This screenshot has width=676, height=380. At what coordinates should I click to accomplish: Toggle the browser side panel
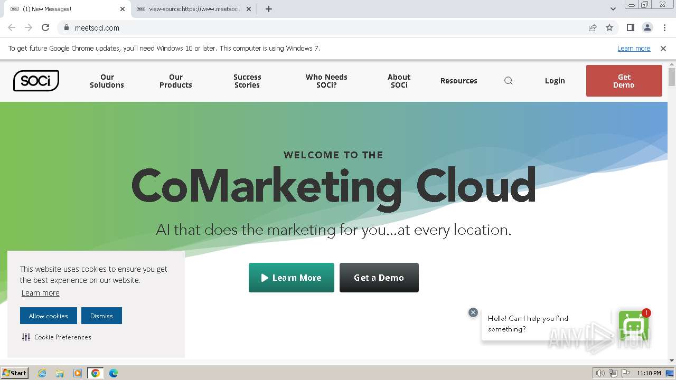[x=630, y=28]
